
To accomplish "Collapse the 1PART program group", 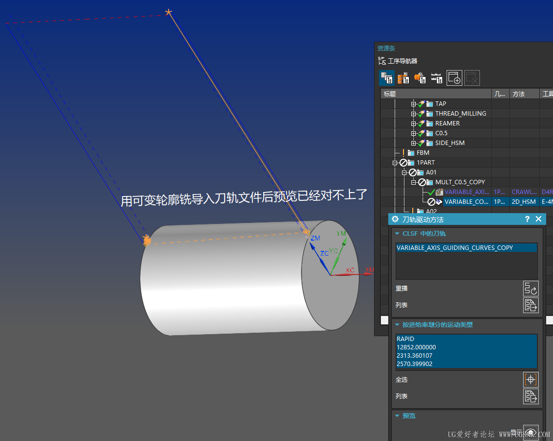I will (395, 163).
